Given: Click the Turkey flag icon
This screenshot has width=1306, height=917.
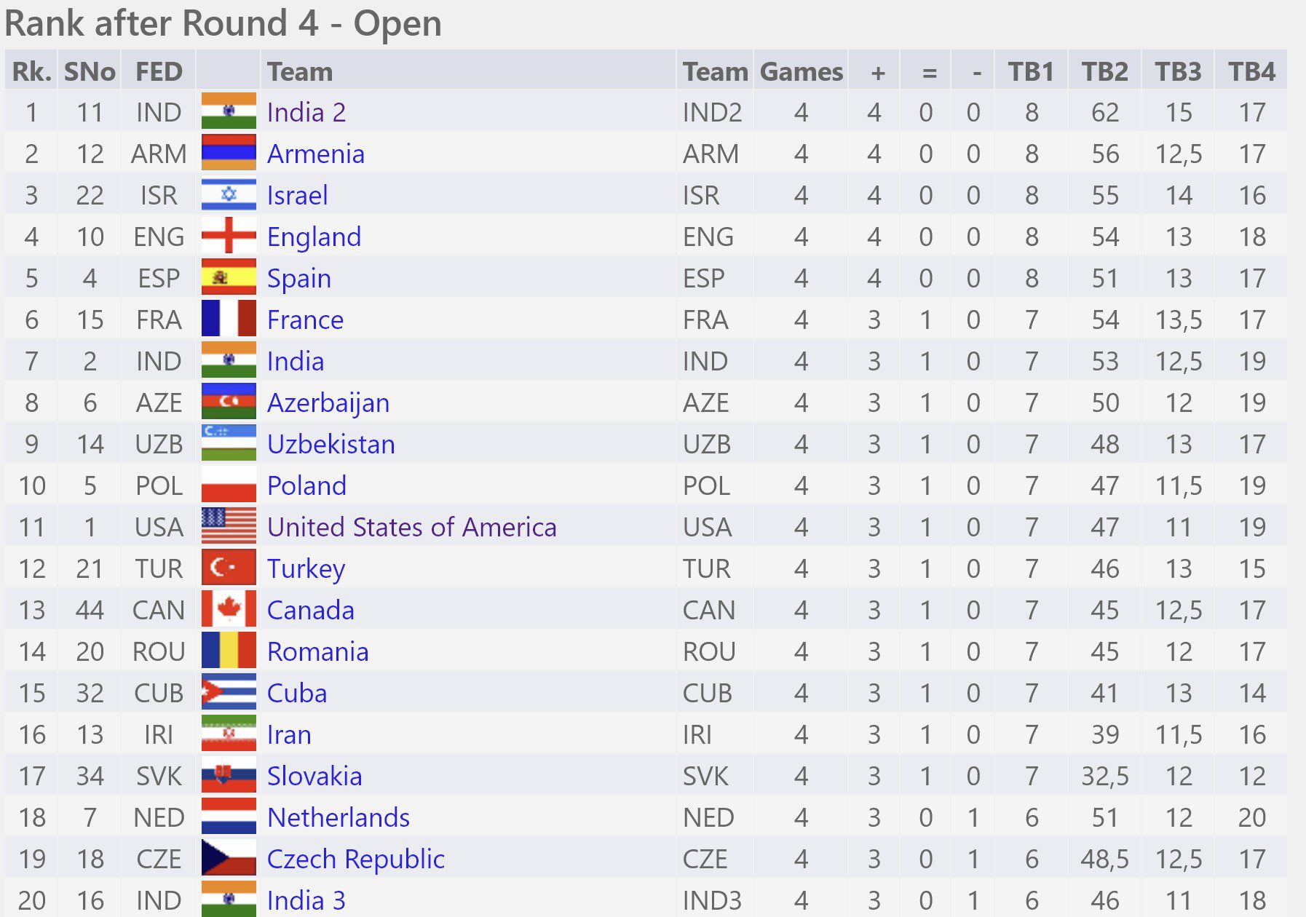Looking at the screenshot, I should point(229,568).
